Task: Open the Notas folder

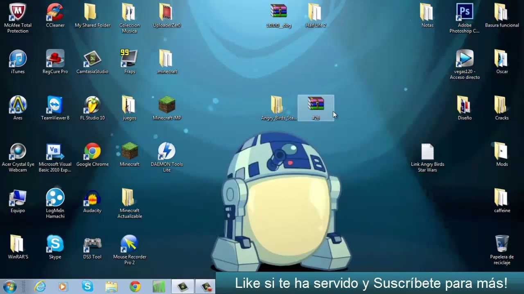Action: (427, 16)
